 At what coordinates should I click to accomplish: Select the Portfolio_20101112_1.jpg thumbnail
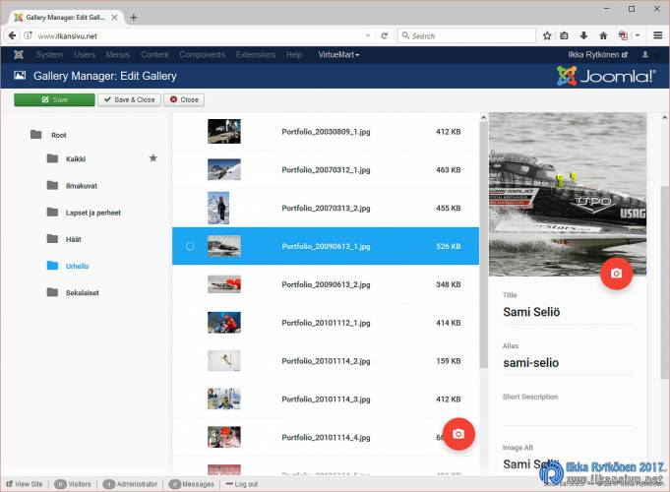(224, 323)
